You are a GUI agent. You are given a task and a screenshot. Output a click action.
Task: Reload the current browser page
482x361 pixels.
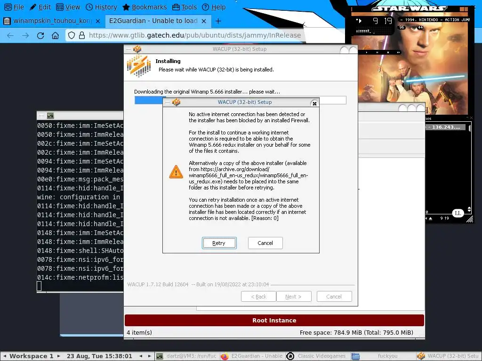coord(40,36)
